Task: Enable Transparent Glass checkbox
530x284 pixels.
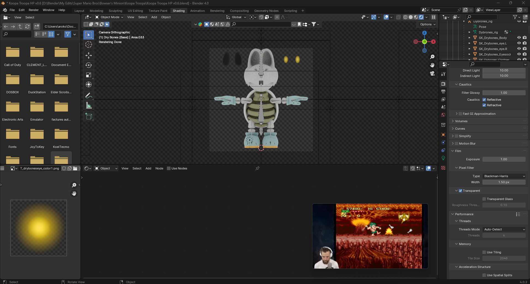Action: pyautogui.click(x=484, y=199)
